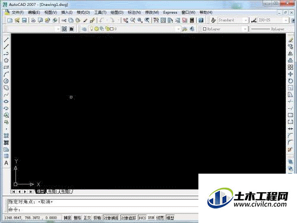Open 格式(O) menu

tap(83, 12)
